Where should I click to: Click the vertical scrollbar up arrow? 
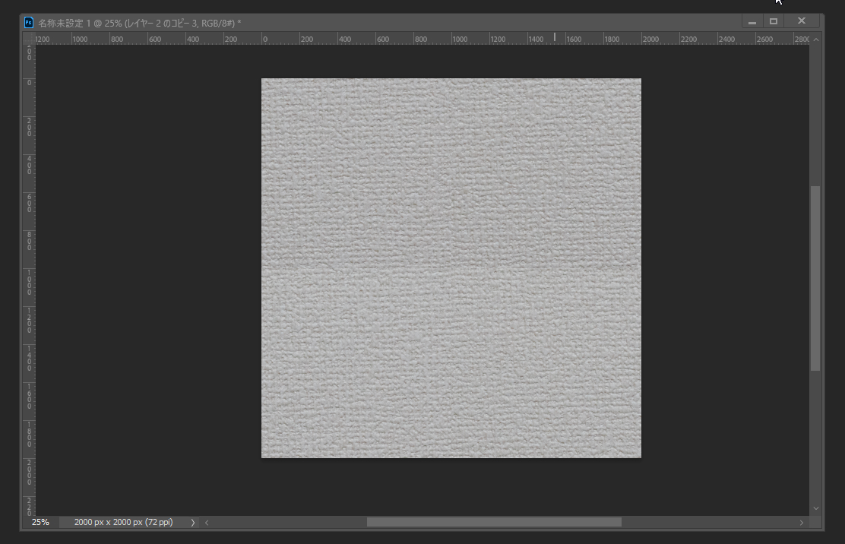816,40
